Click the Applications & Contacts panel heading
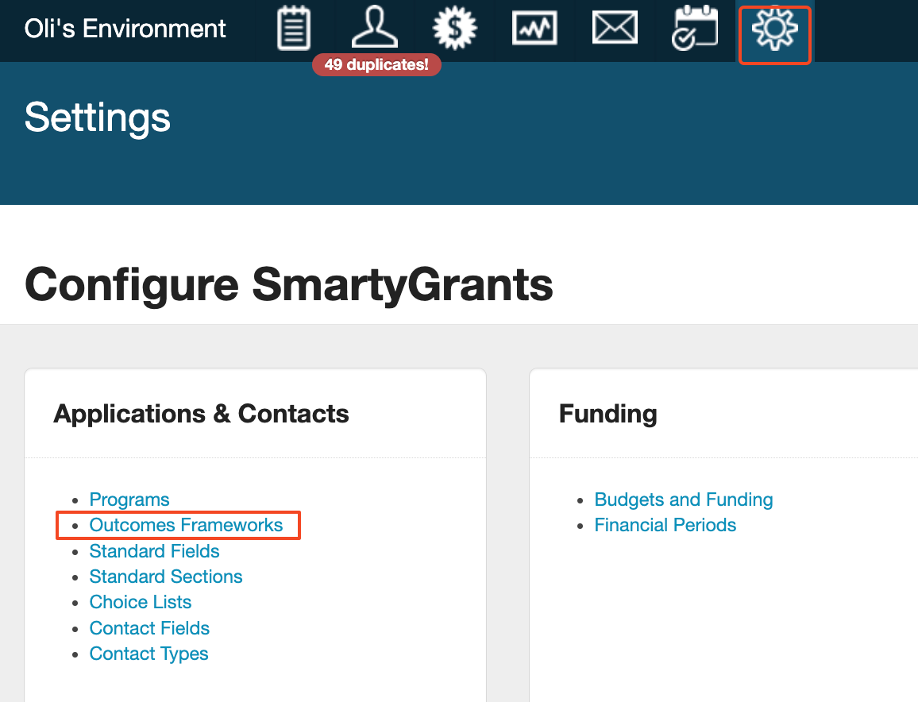 [x=201, y=414]
